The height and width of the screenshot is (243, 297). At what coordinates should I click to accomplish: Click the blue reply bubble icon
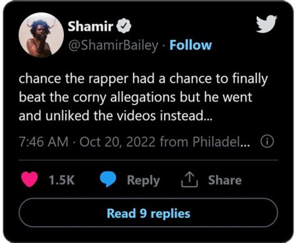point(108,180)
